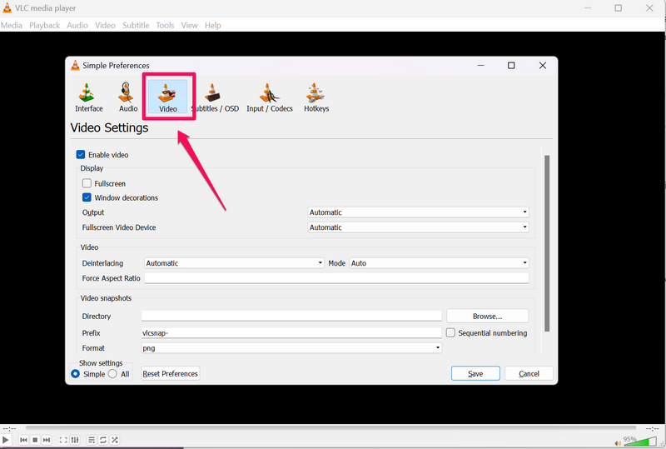The image size is (666, 449).
Task: Uncheck Window decorations
Action: click(87, 197)
